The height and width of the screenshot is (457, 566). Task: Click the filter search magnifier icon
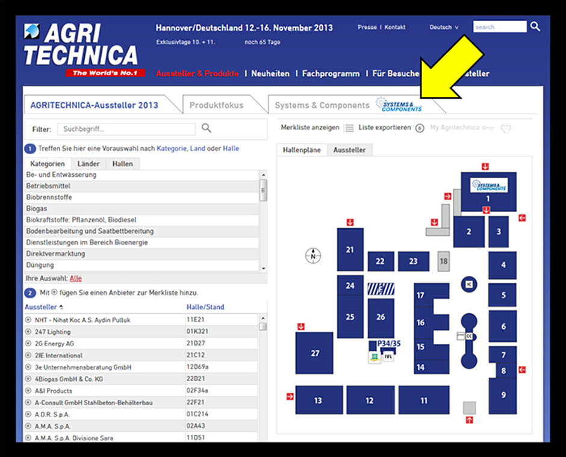click(x=207, y=128)
